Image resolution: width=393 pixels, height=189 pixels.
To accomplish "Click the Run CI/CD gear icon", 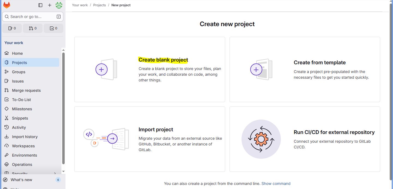I will pyautogui.click(x=261, y=139).
